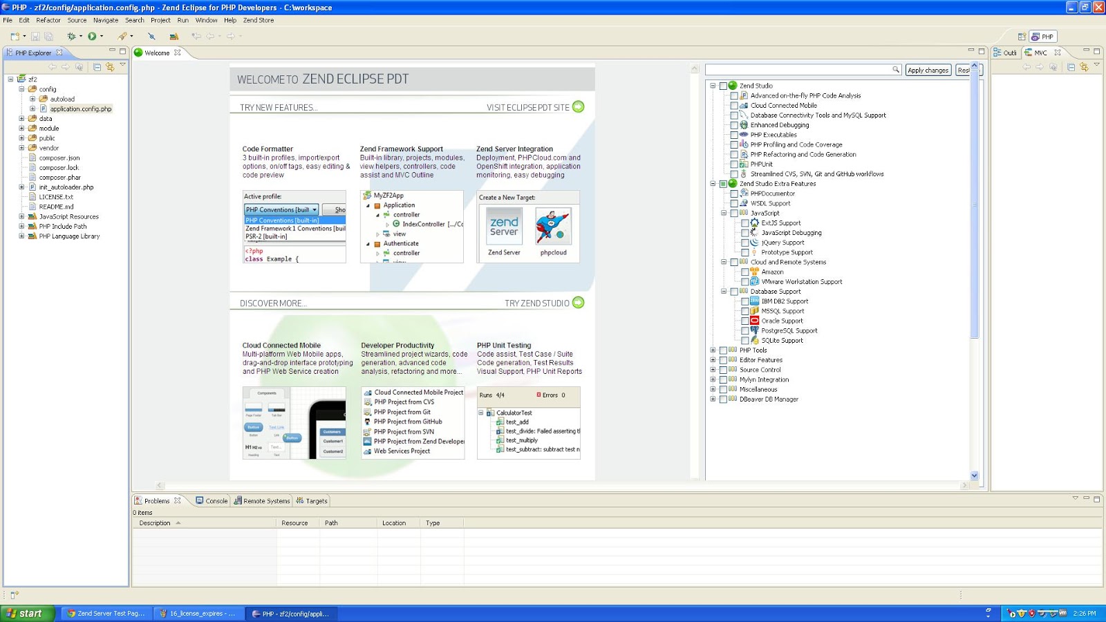
Task: Click Collapse All in MVC panel
Action: click(x=1071, y=67)
